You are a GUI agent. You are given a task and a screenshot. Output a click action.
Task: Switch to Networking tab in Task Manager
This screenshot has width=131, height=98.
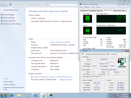tap(117, 10)
